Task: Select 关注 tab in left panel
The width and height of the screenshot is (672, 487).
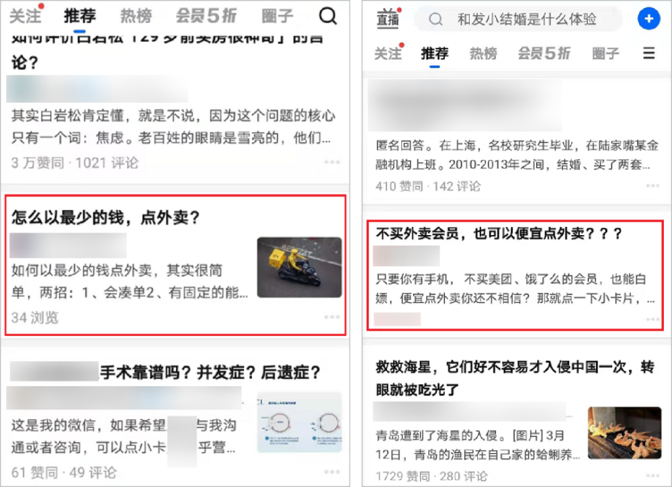Action: 26,16
